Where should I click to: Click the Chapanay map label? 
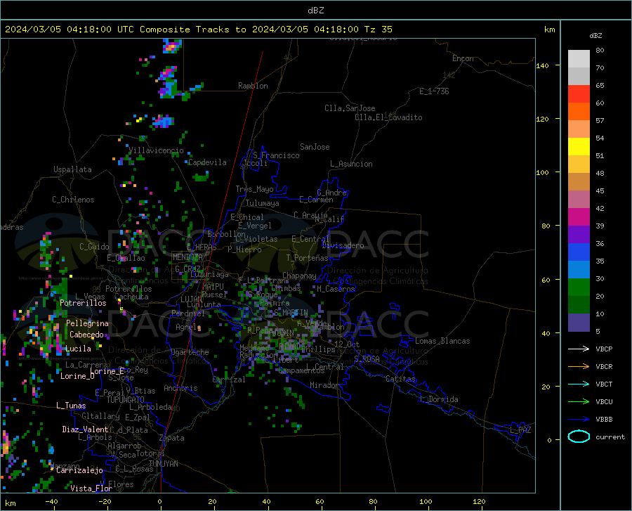pyautogui.click(x=299, y=276)
